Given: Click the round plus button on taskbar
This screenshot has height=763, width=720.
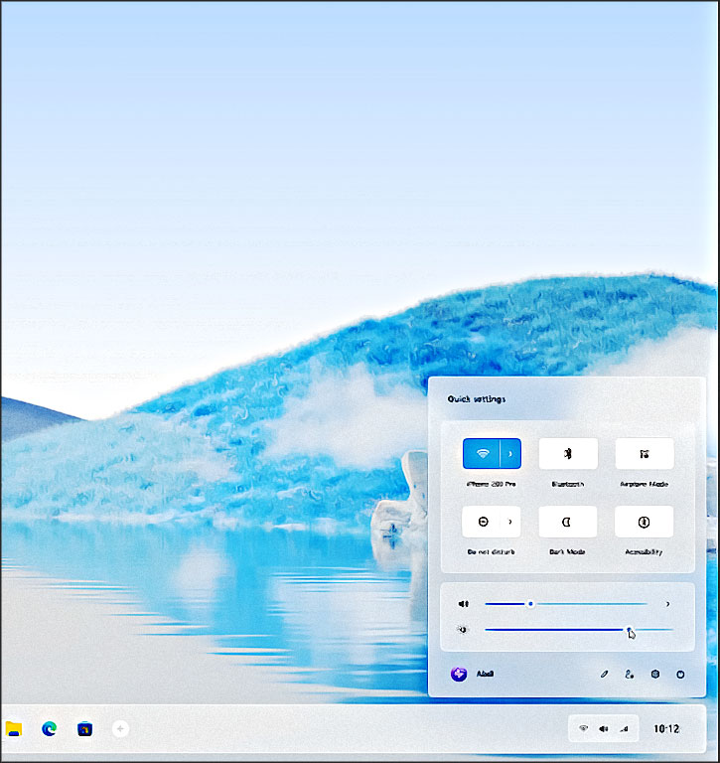Looking at the screenshot, I should coord(120,728).
